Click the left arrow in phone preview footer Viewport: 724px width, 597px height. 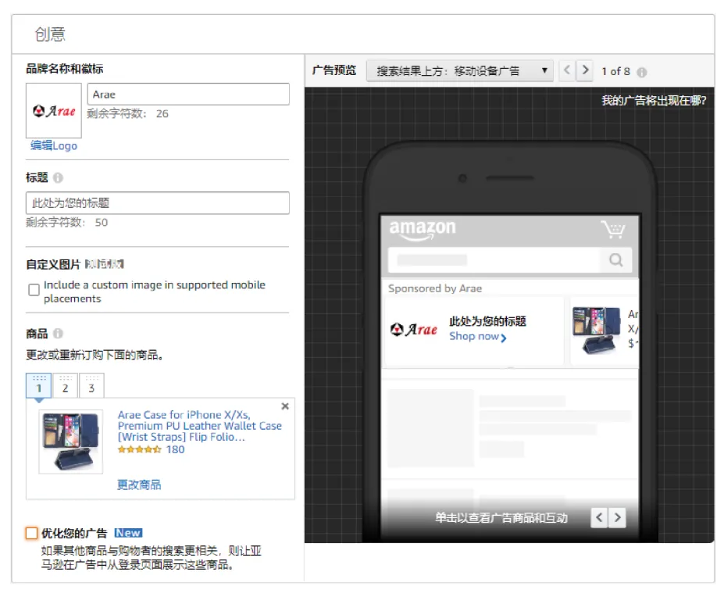[x=599, y=517]
